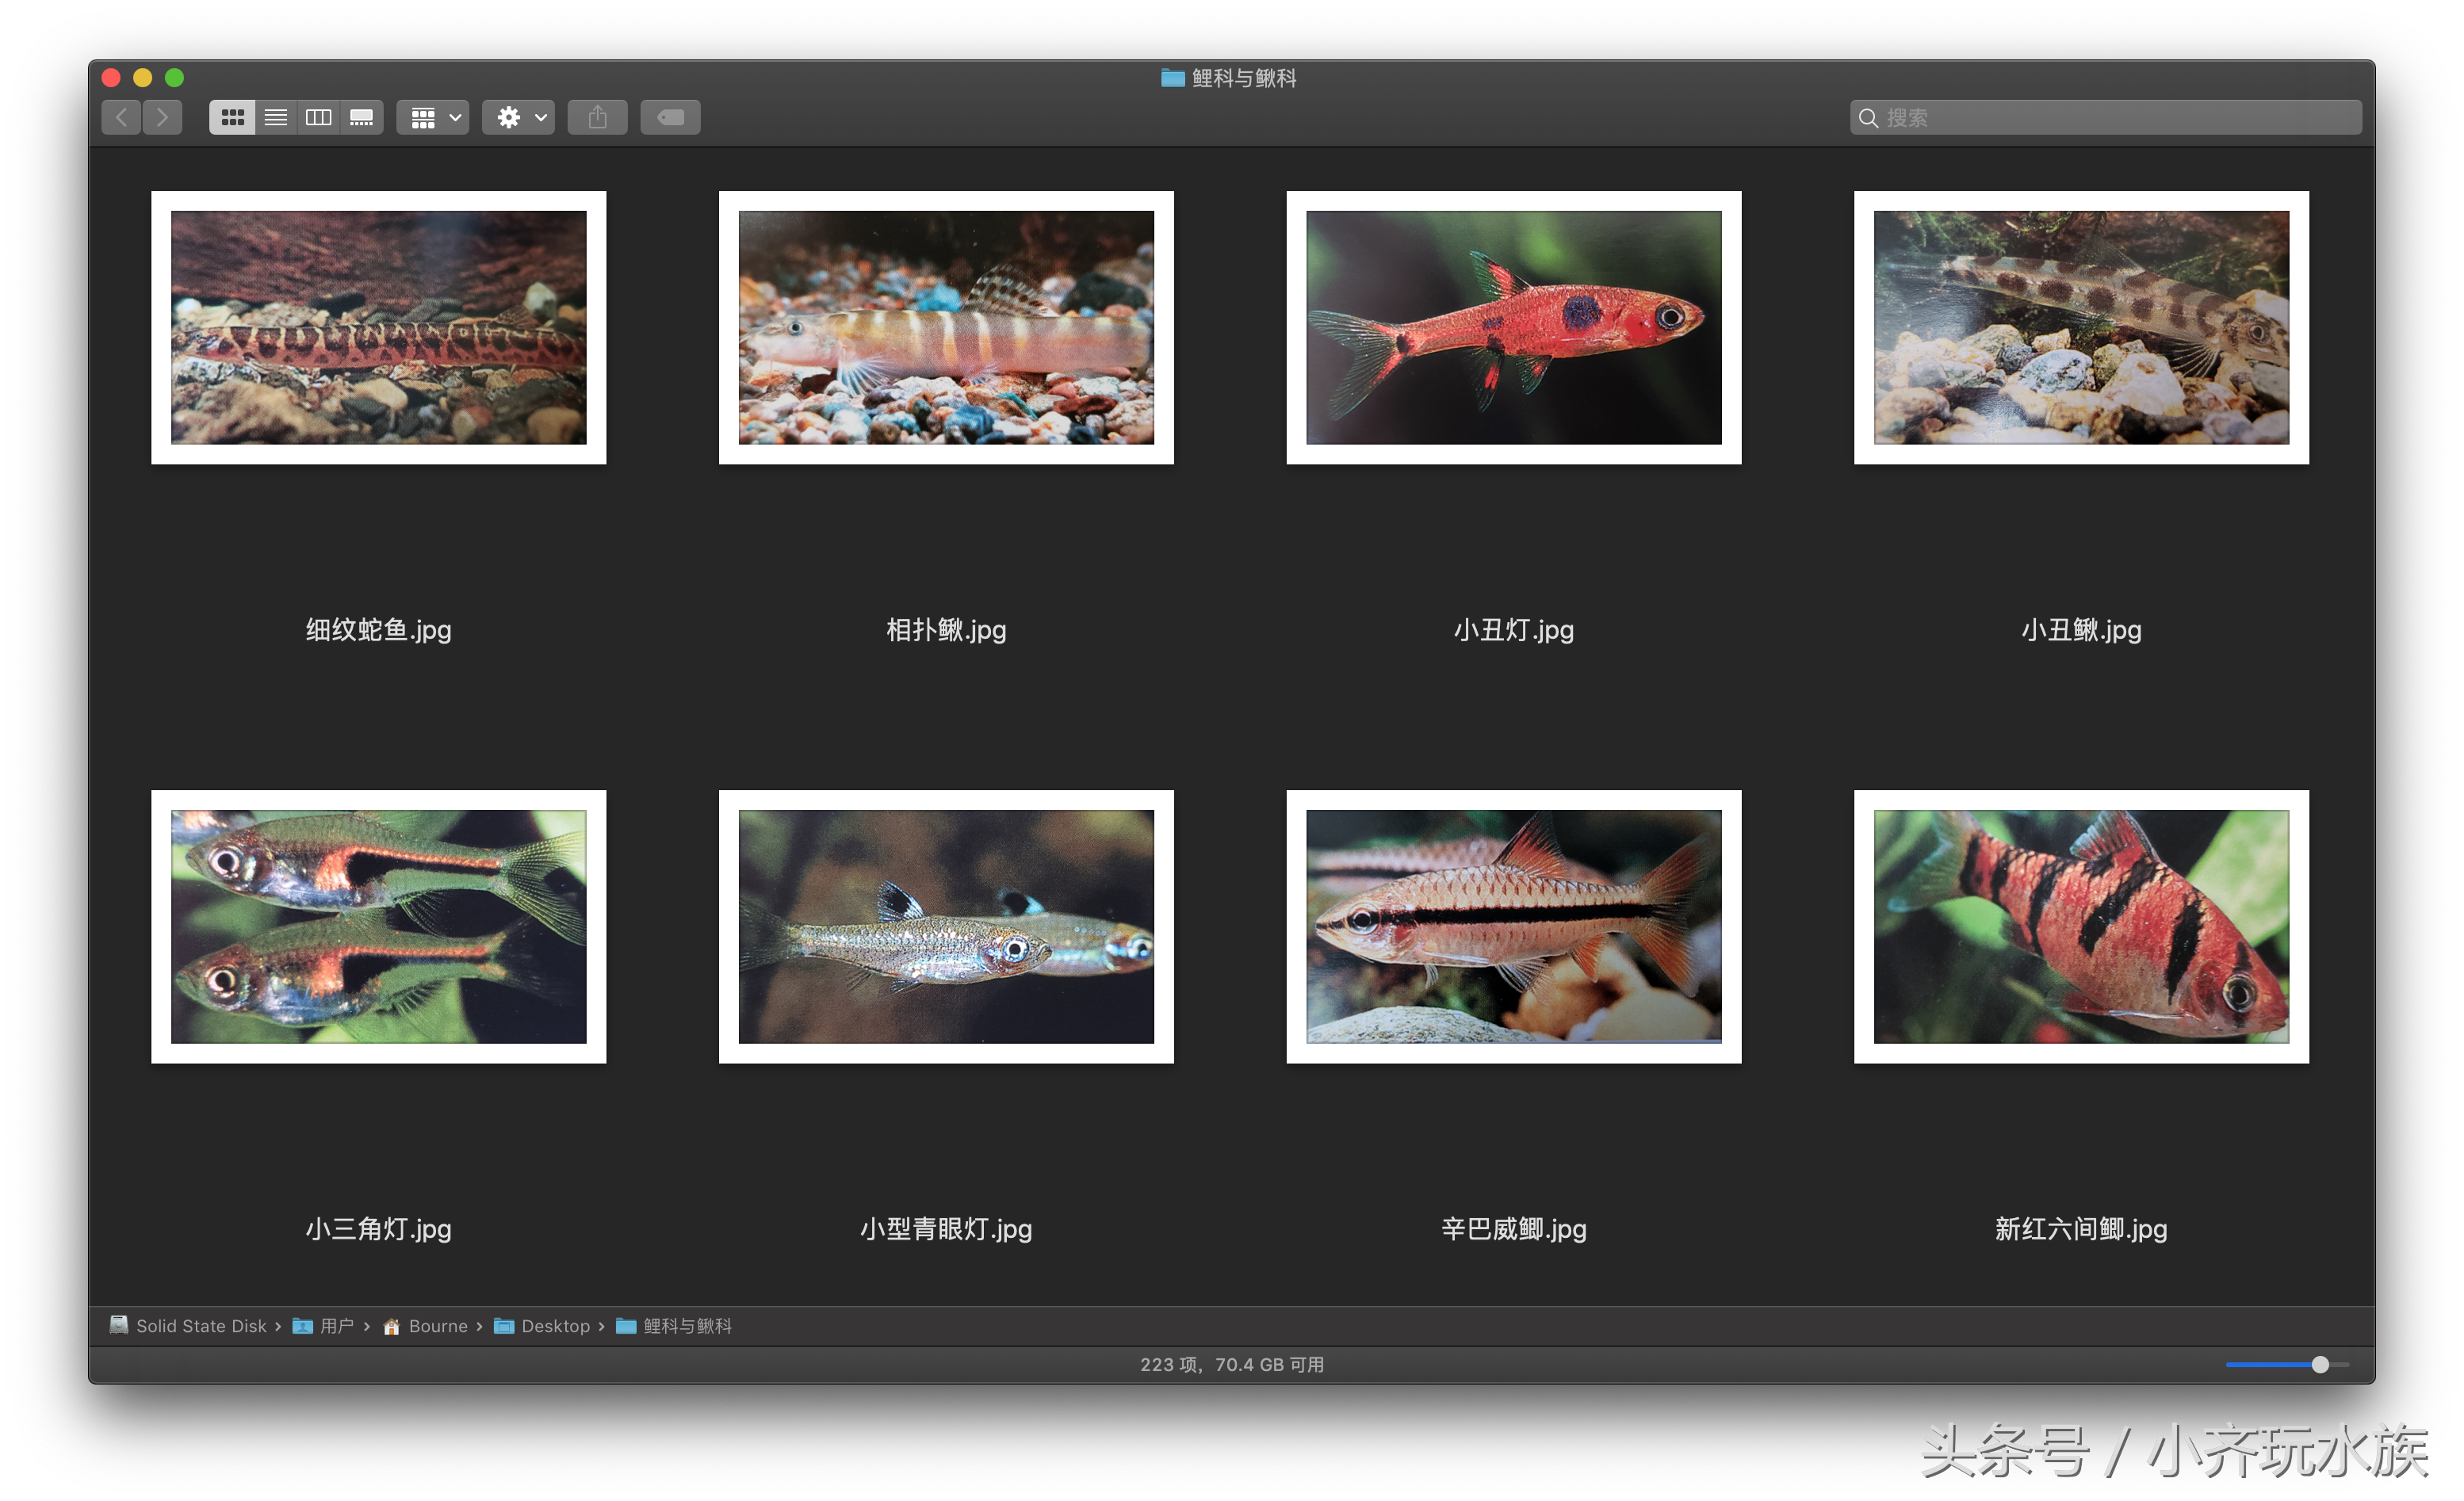Click the file name 小三角灯.jpg
This screenshot has width=2464, height=1501.
click(379, 1229)
